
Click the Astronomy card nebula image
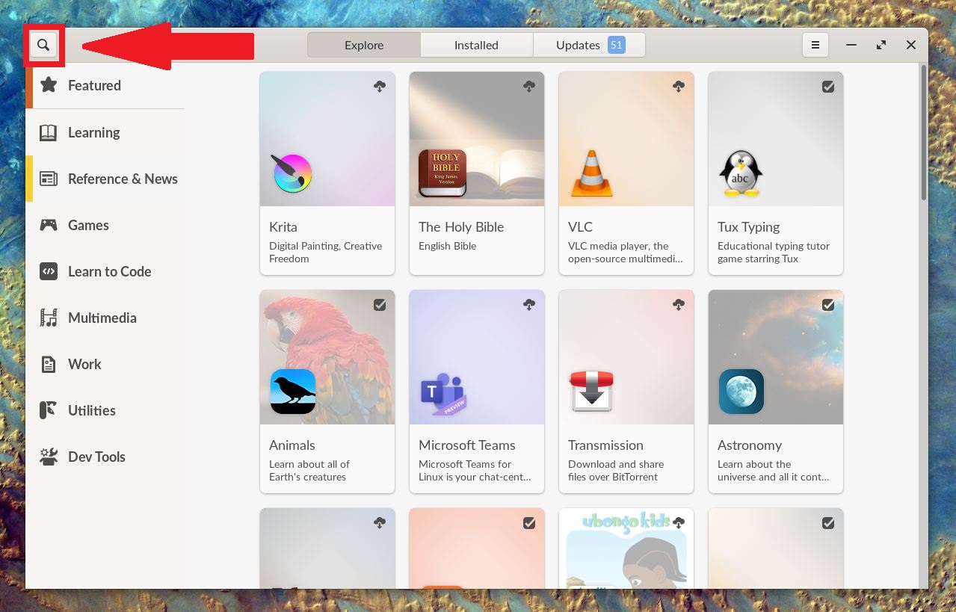pyautogui.click(x=776, y=357)
